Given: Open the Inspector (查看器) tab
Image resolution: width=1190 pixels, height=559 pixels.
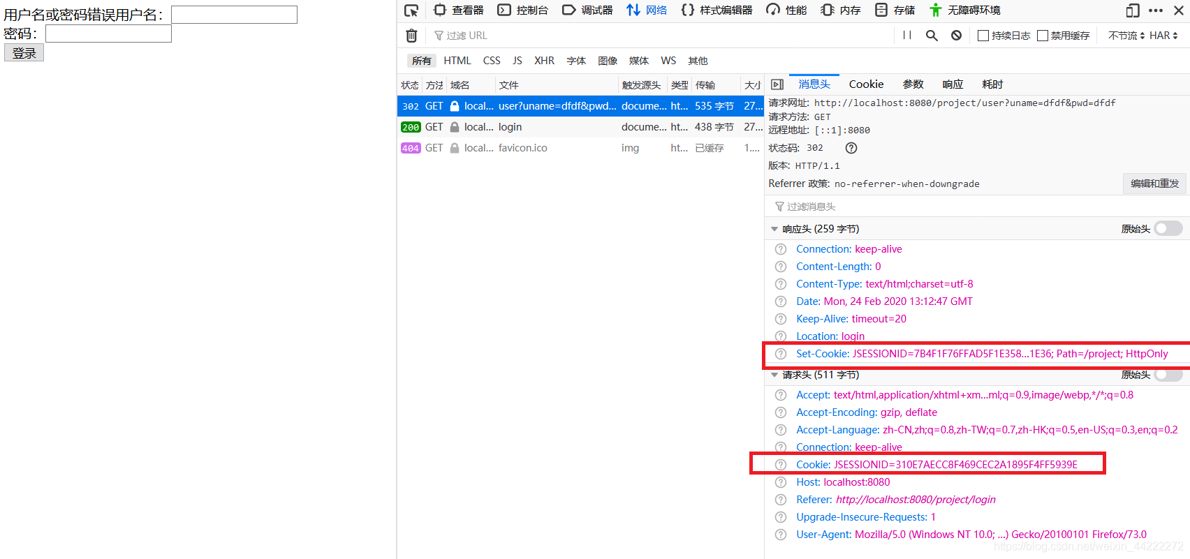Looking at the screenshot, I should (459, 10).
